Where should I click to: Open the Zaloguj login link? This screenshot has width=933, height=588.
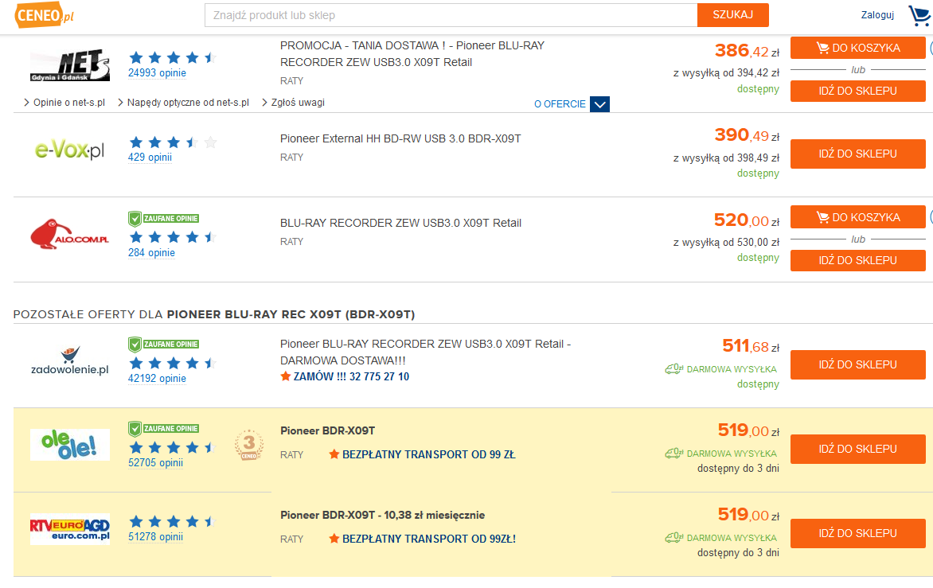pyautogui.click(x=877, y=15)
